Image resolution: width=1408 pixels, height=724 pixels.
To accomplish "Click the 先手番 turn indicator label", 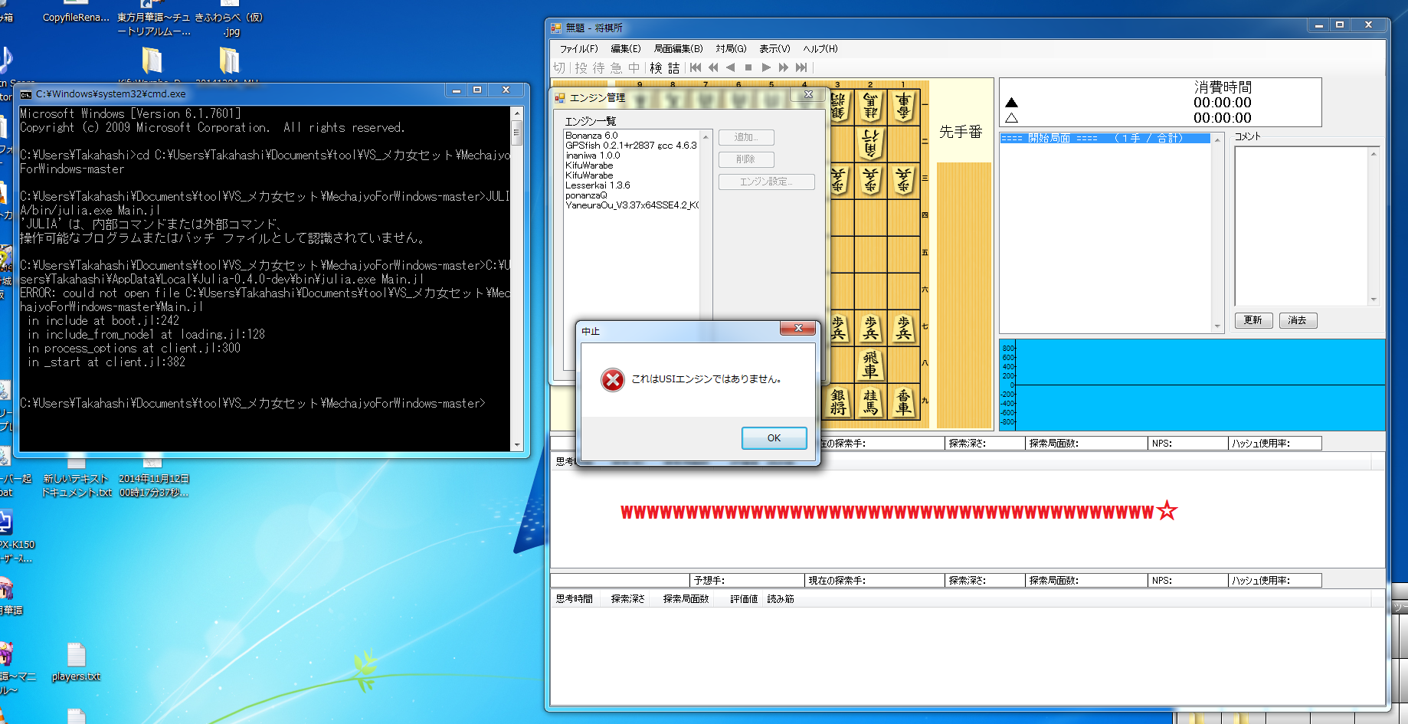I will click(961, 132).
